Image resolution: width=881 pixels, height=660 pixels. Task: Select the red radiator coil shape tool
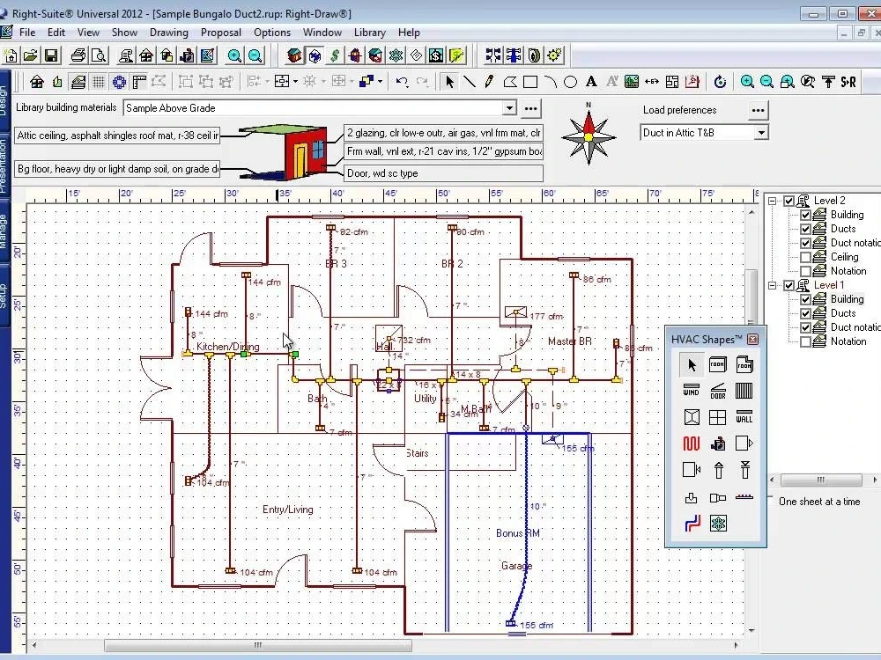pyautogui.click(x=691, y=444)
